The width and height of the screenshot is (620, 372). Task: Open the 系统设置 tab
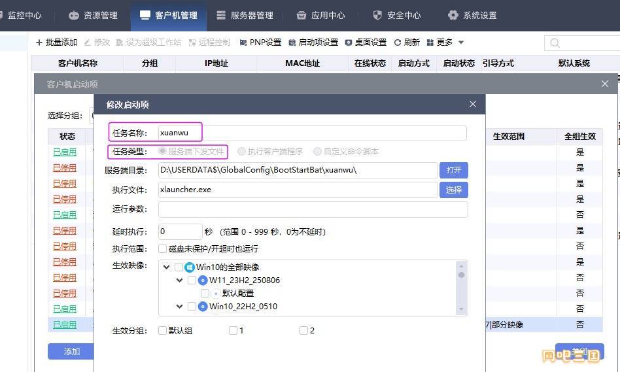pyautogui.click(x=472, y=16)
